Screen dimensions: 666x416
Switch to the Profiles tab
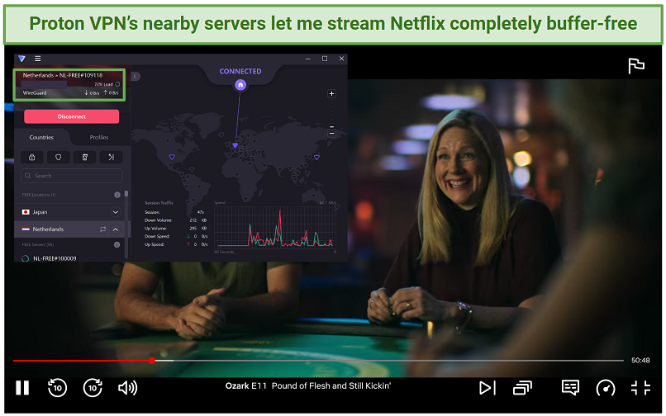point(99,138)
